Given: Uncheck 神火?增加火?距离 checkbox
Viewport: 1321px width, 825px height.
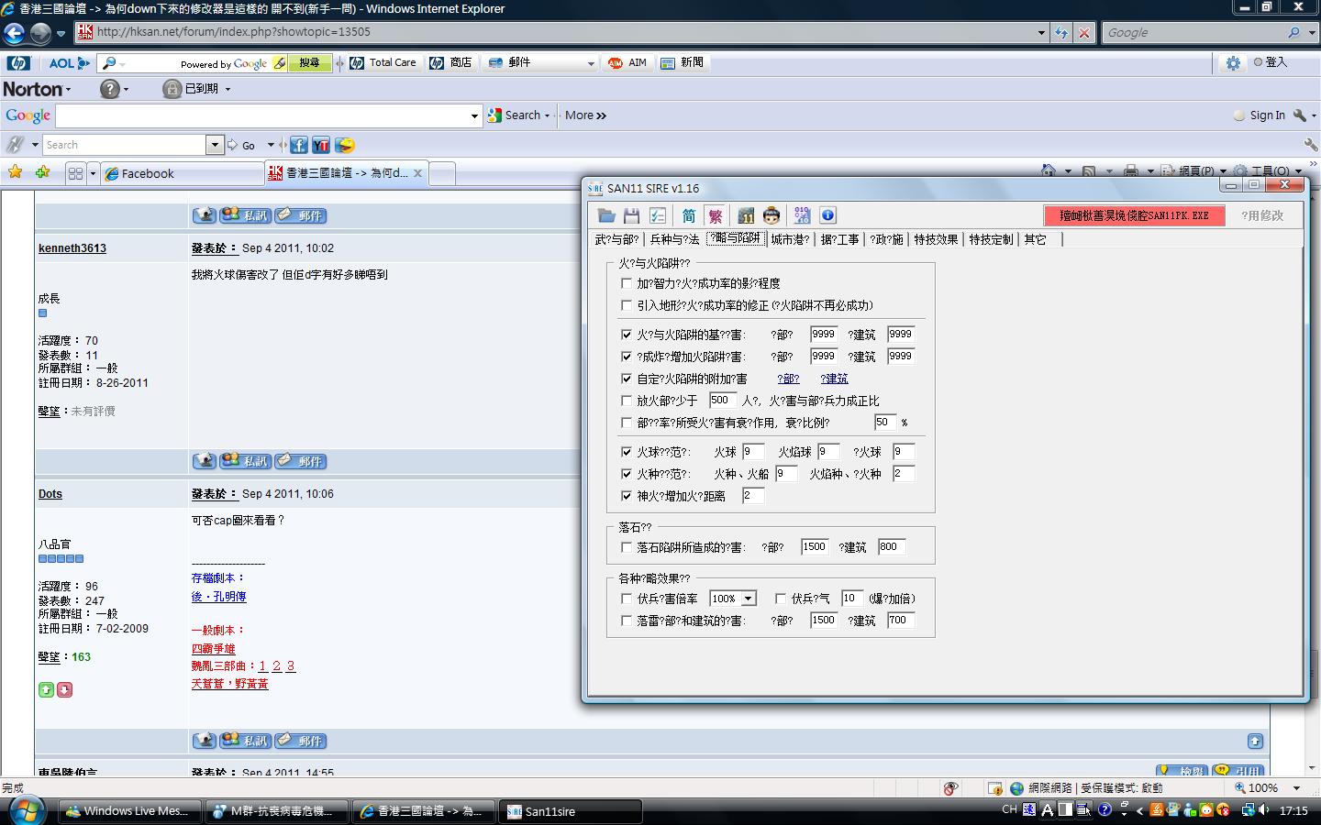Looking at the screenshot, I should click(x=627, y=496).
